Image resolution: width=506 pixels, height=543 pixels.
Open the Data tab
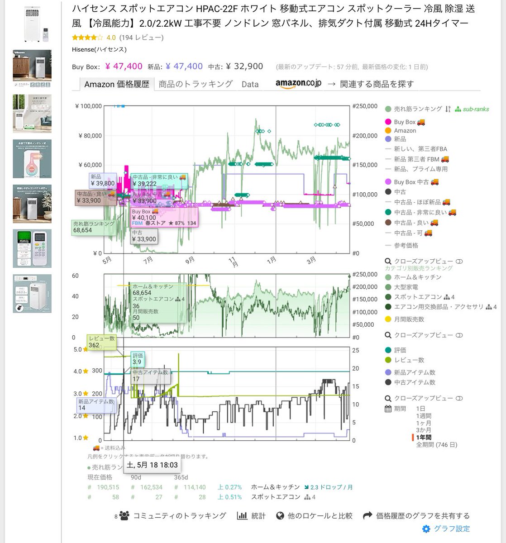coord(250,84)
